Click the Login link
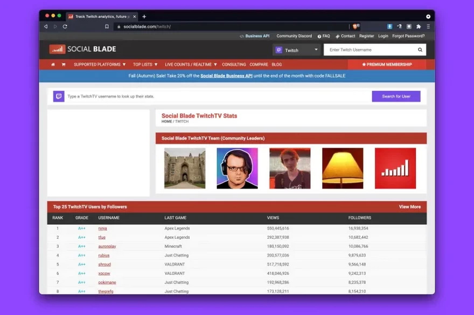Screen dimensions: 474x315 [383, 36]
